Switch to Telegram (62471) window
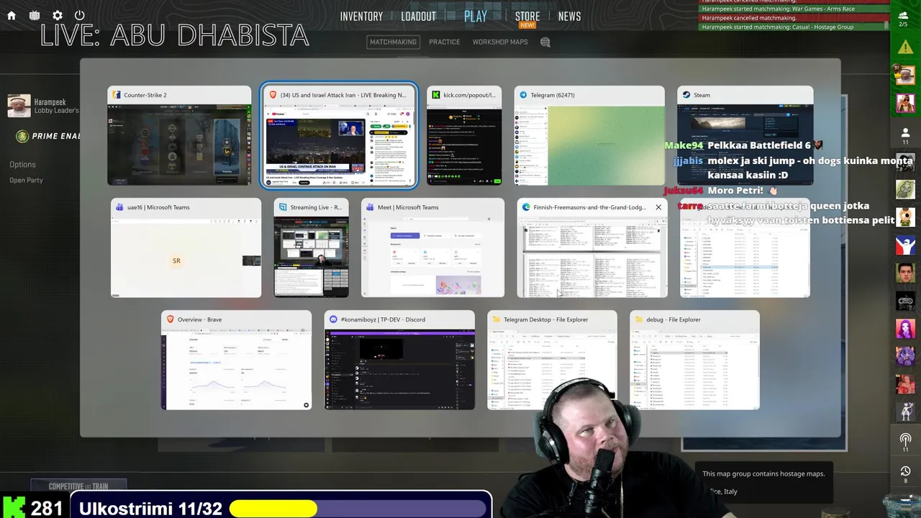The height and width of the screenshot is (518, 921). click(589, 136)
